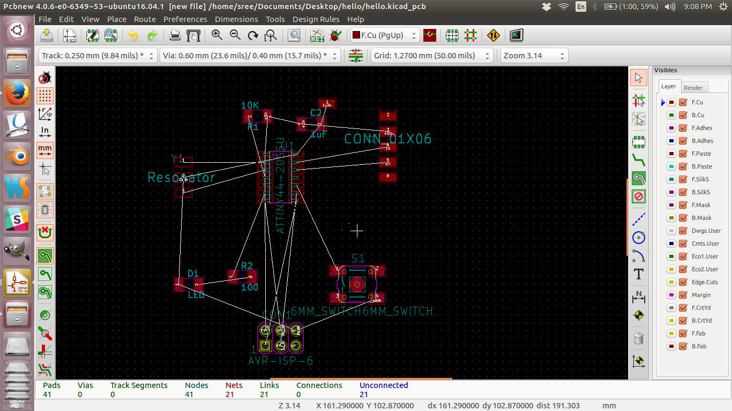The height and width of the screenshot is (411, 732).
Task: Select the arrow cursor tool
Action: pos(638,78)
